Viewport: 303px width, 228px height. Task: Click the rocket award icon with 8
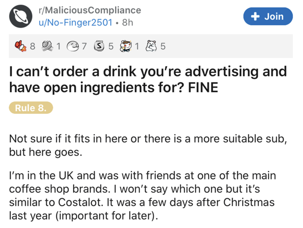[22, 47]
